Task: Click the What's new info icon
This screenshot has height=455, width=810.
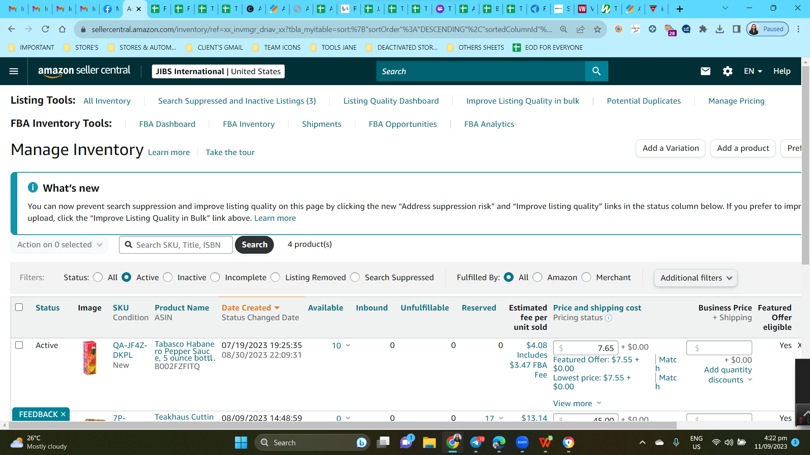Action: (33, 187)
